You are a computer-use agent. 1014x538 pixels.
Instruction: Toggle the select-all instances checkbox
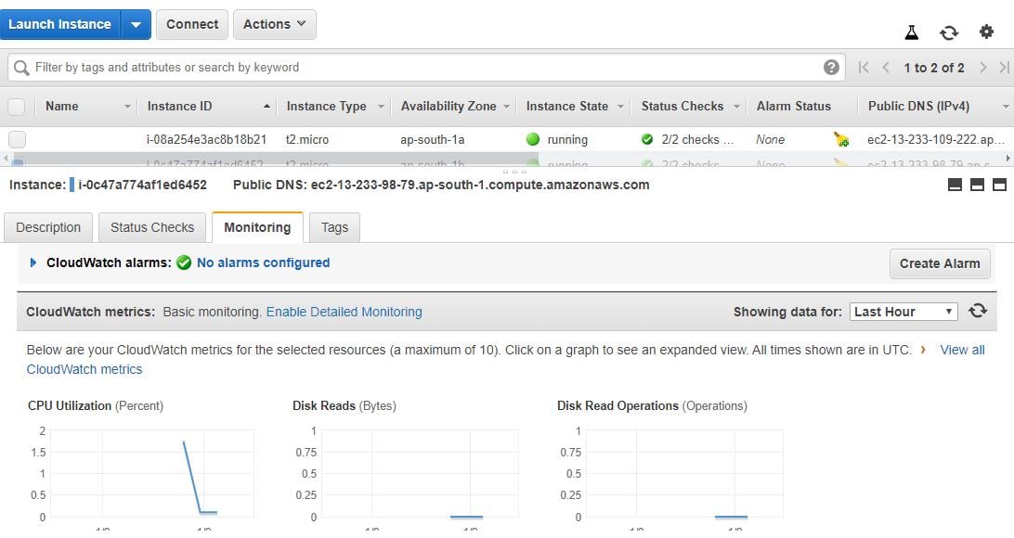pos(17,107)
